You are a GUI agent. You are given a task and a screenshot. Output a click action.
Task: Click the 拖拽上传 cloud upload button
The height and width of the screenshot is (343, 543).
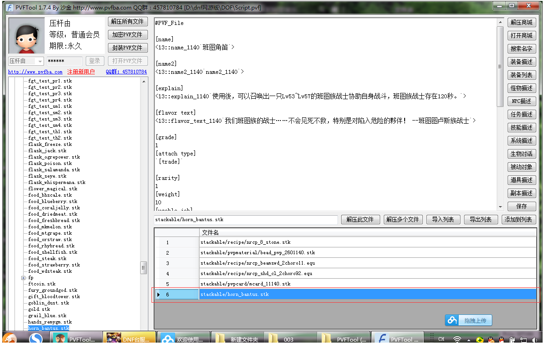469,320
